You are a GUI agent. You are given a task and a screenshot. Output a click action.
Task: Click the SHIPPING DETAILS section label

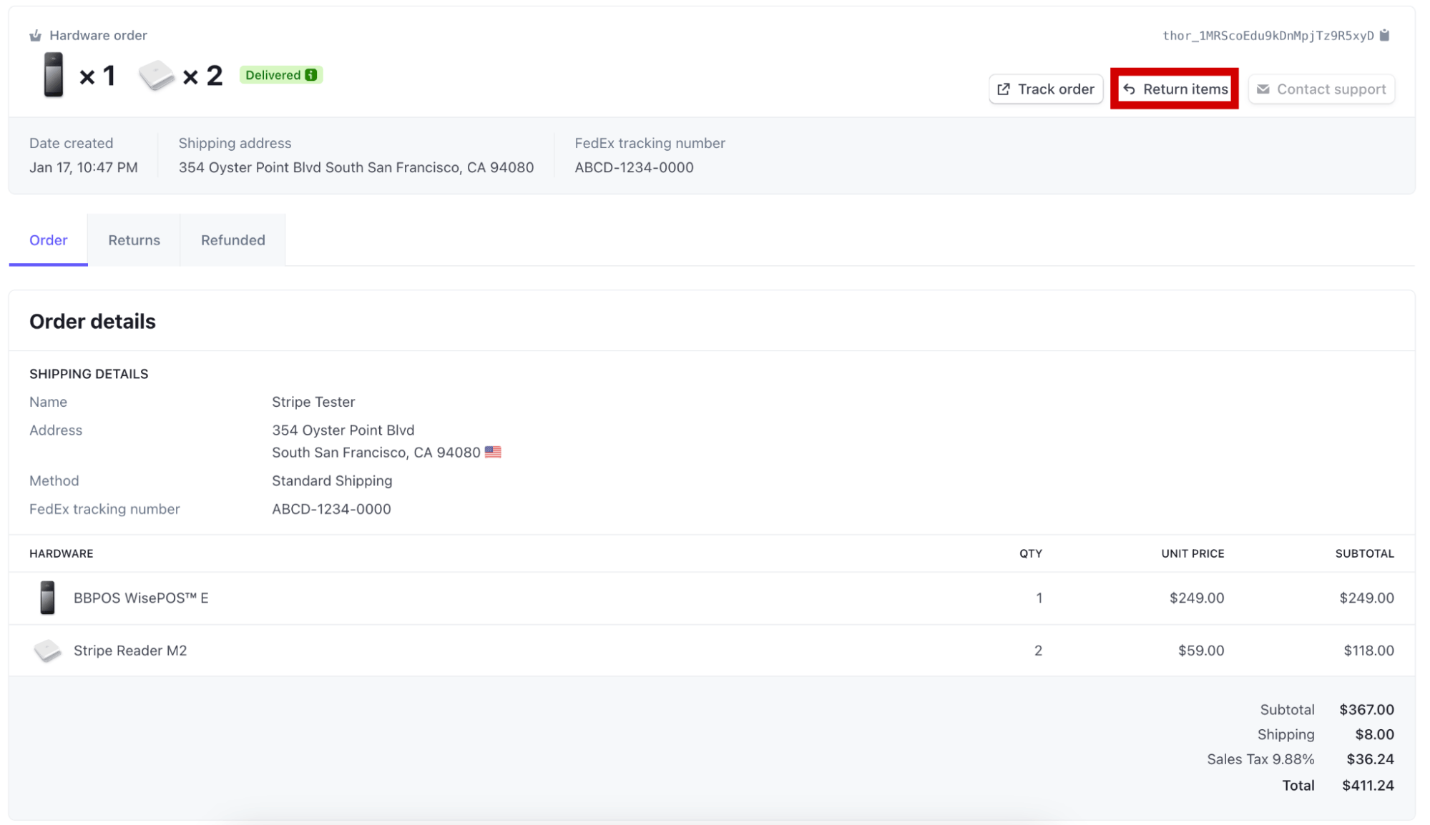[89, 374]
